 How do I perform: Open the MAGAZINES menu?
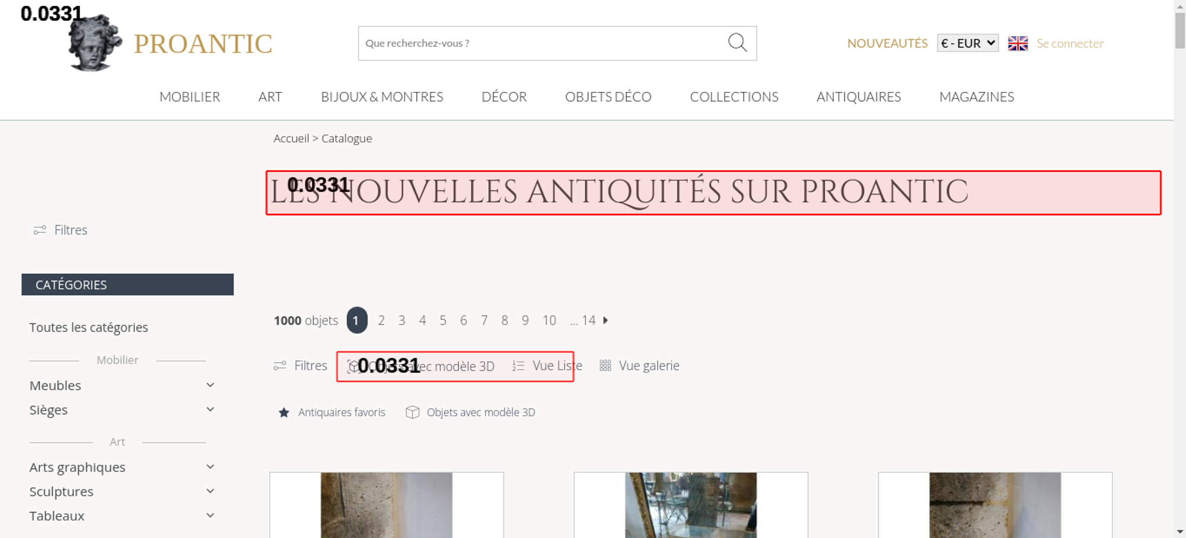[x=977, y=97]
